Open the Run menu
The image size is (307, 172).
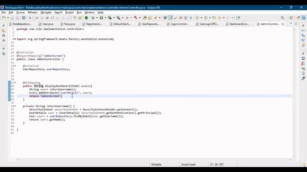tap(79, 12)
